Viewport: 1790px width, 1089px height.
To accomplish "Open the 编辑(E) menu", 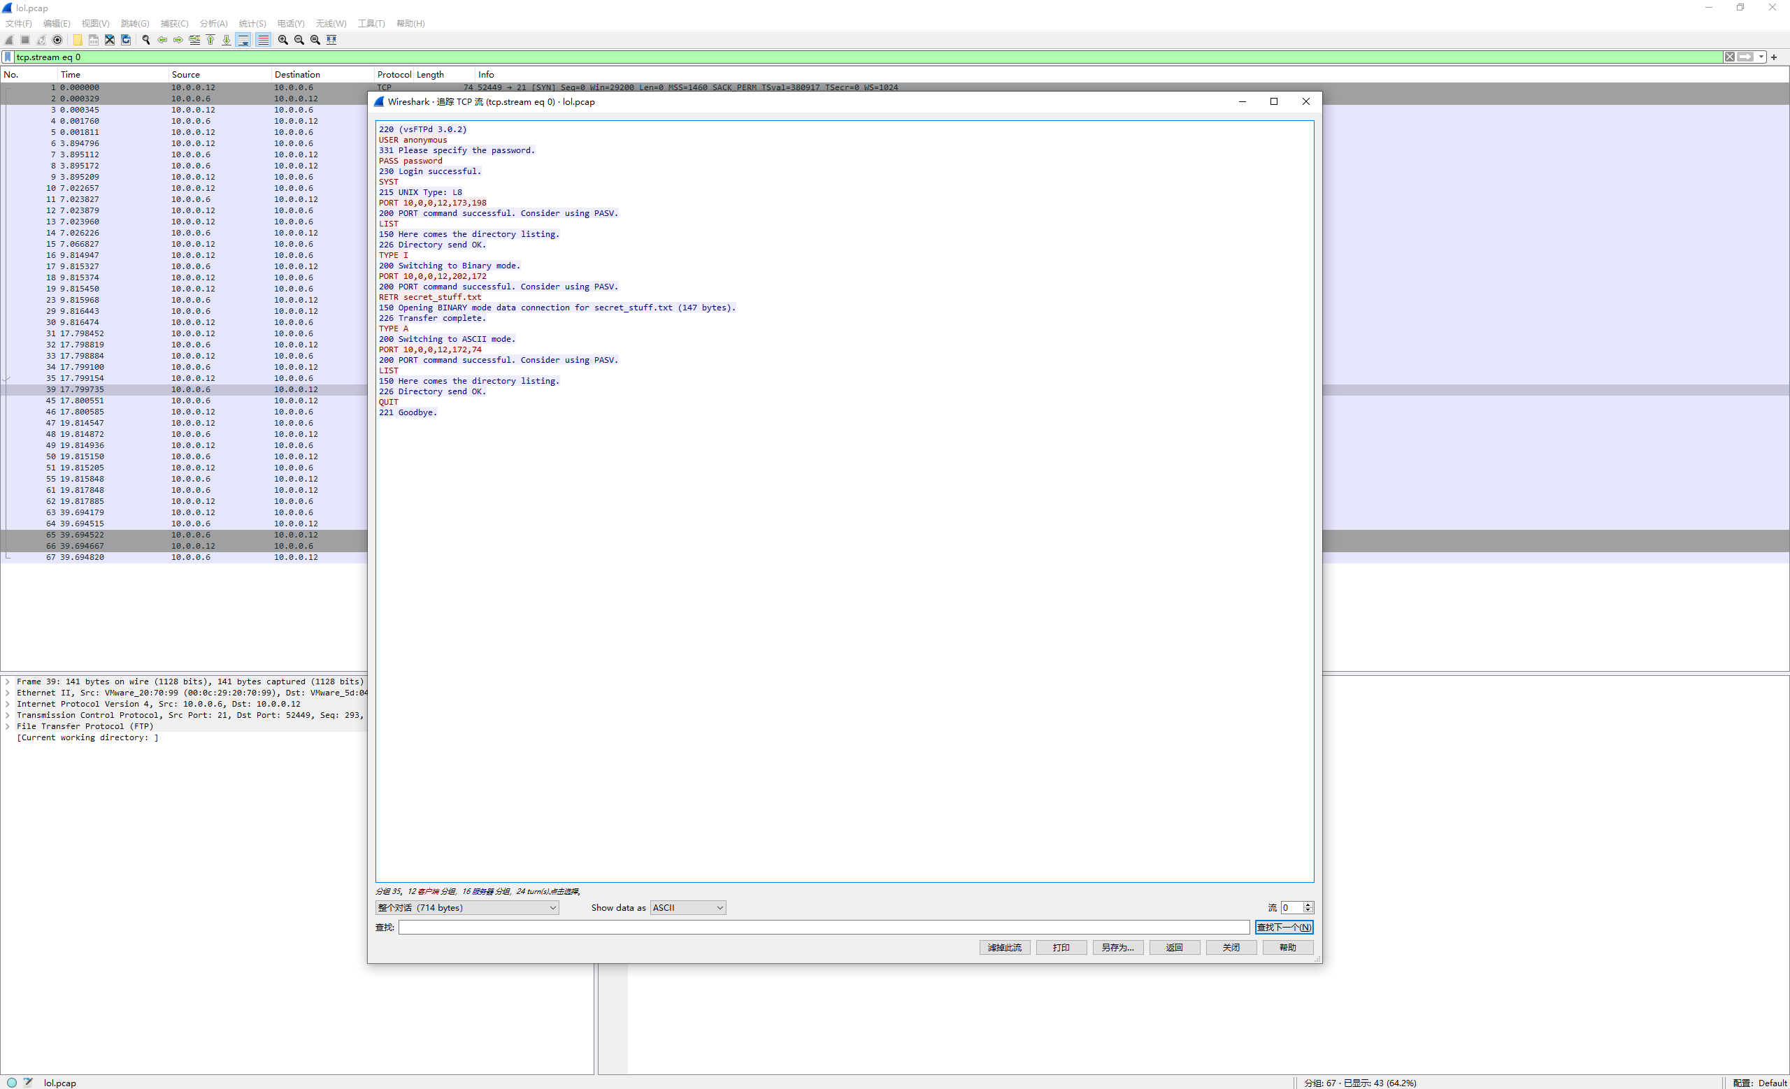I will 57,23.
